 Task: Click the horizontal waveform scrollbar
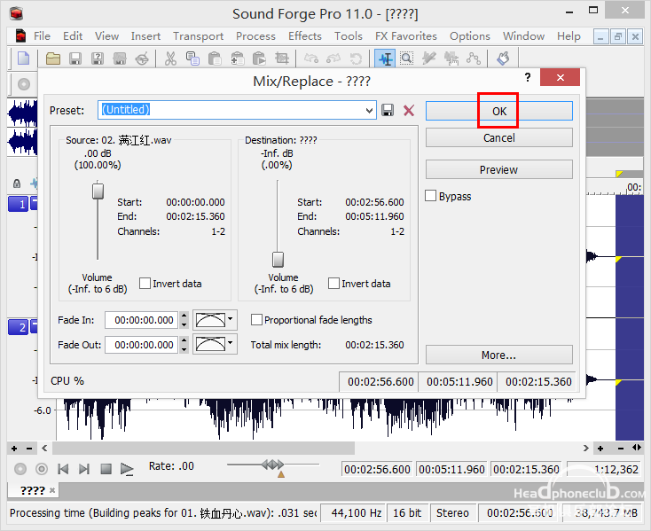(203, 448)
